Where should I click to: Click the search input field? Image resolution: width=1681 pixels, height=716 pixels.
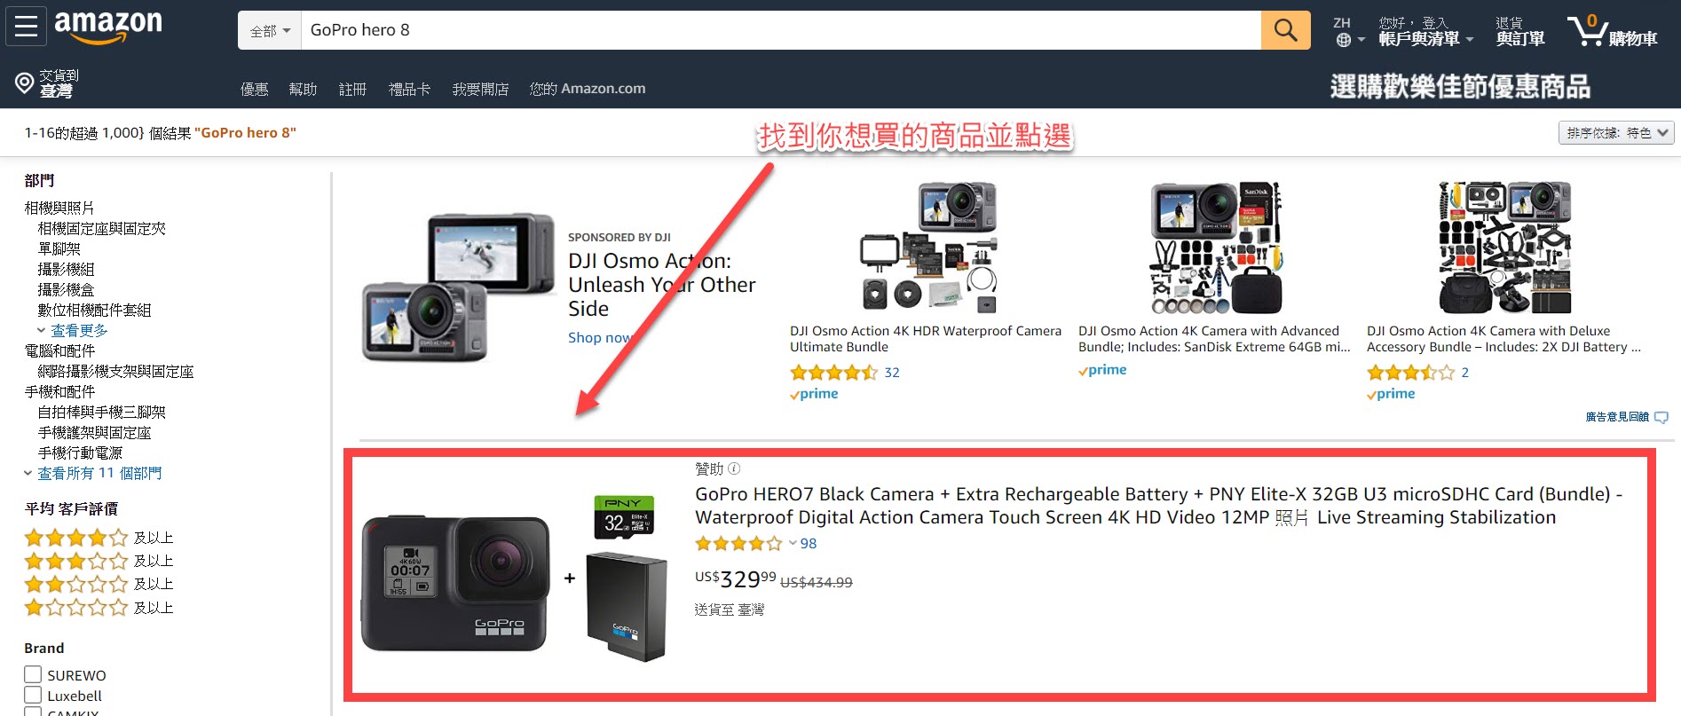click(781, 30)
